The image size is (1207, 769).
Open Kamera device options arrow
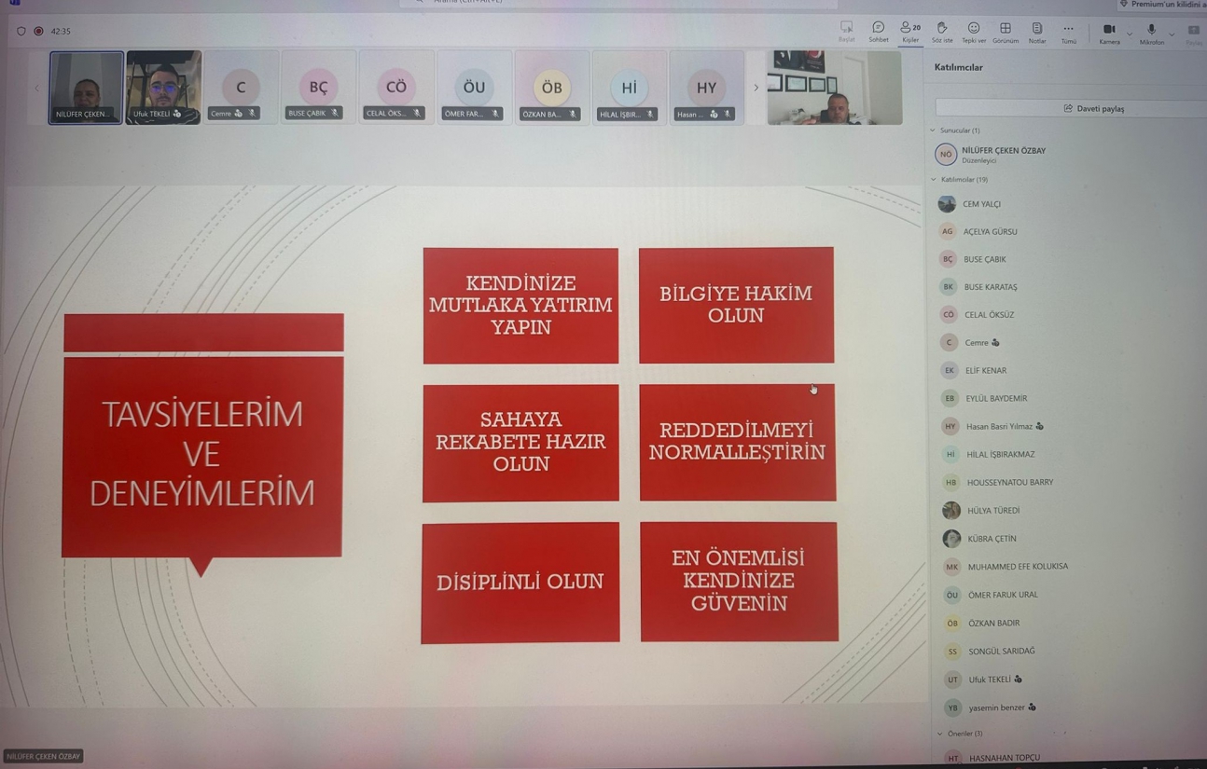pos(1129,34)
